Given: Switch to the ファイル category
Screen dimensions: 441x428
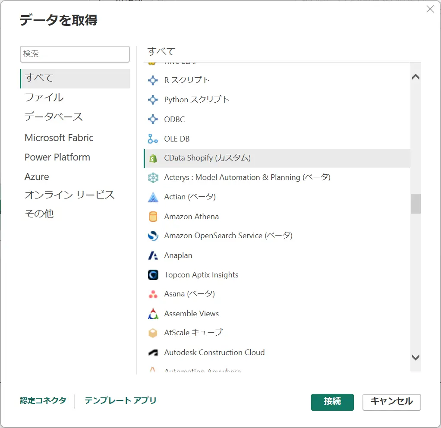Looking at the screenshot, I should [x=44, y=98].
